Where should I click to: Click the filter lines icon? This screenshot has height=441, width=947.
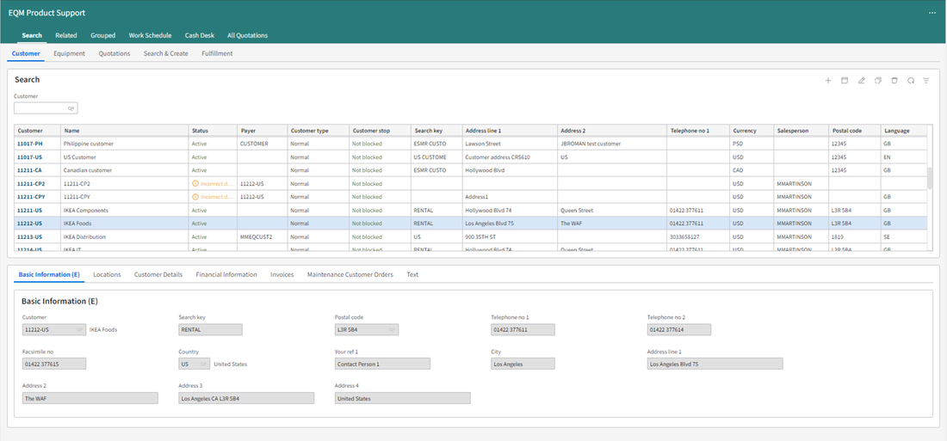[x=925, y=81]
